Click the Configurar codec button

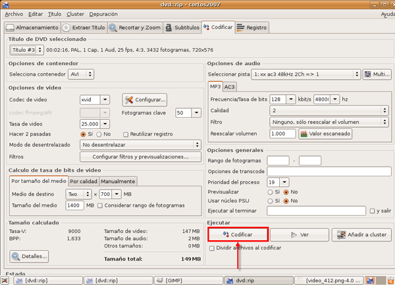[x=145, y=100]
